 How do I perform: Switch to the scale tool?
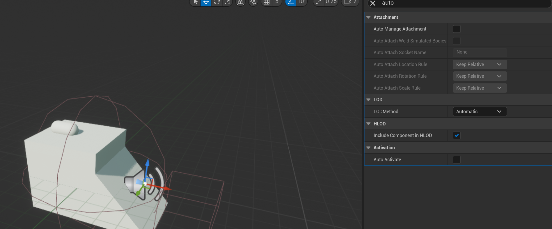(x=227, y=2)
